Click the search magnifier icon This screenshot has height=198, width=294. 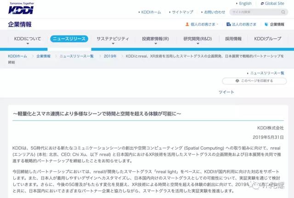point(283,12)
